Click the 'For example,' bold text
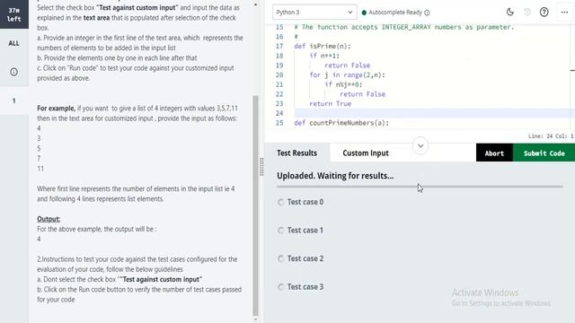Image resolution: width=575 pixels, height=323 pixels. [x=56, y=109]
